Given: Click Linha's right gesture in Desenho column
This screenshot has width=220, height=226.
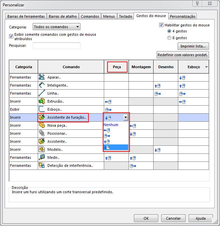Looking at the screenshot, I should (x=158, y=94).
